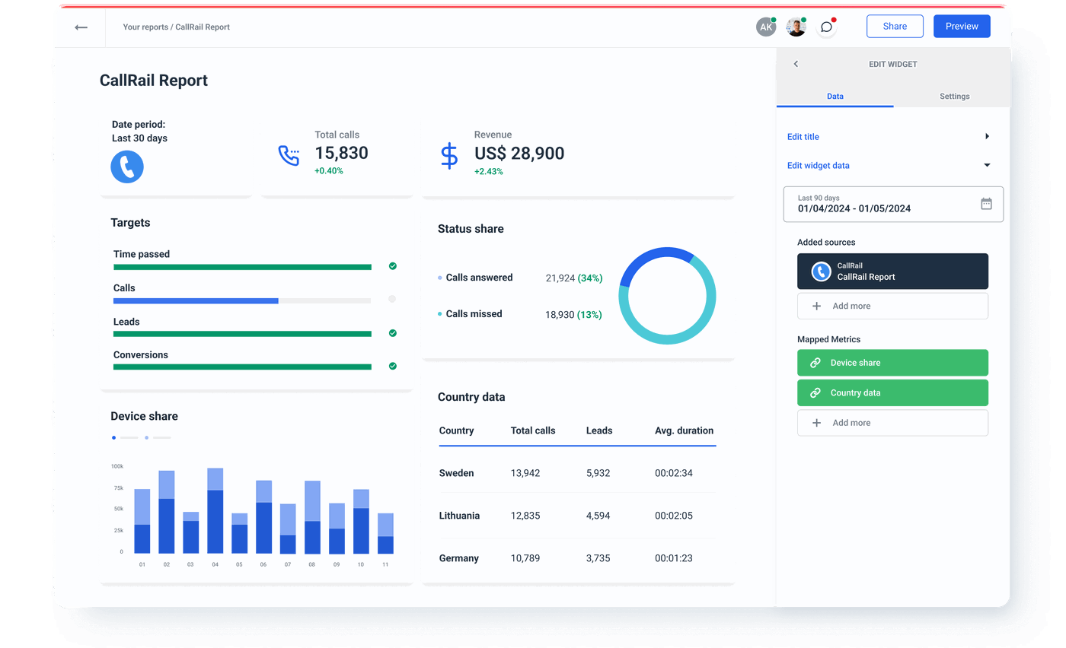The height and width of the screenshot is (648, 1066).
Task: Open the chat bubble icon near the avatars
Action: (x=826, y=27)
